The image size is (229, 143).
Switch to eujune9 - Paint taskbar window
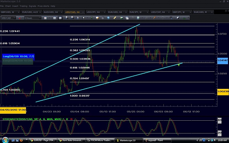(158, 140)
